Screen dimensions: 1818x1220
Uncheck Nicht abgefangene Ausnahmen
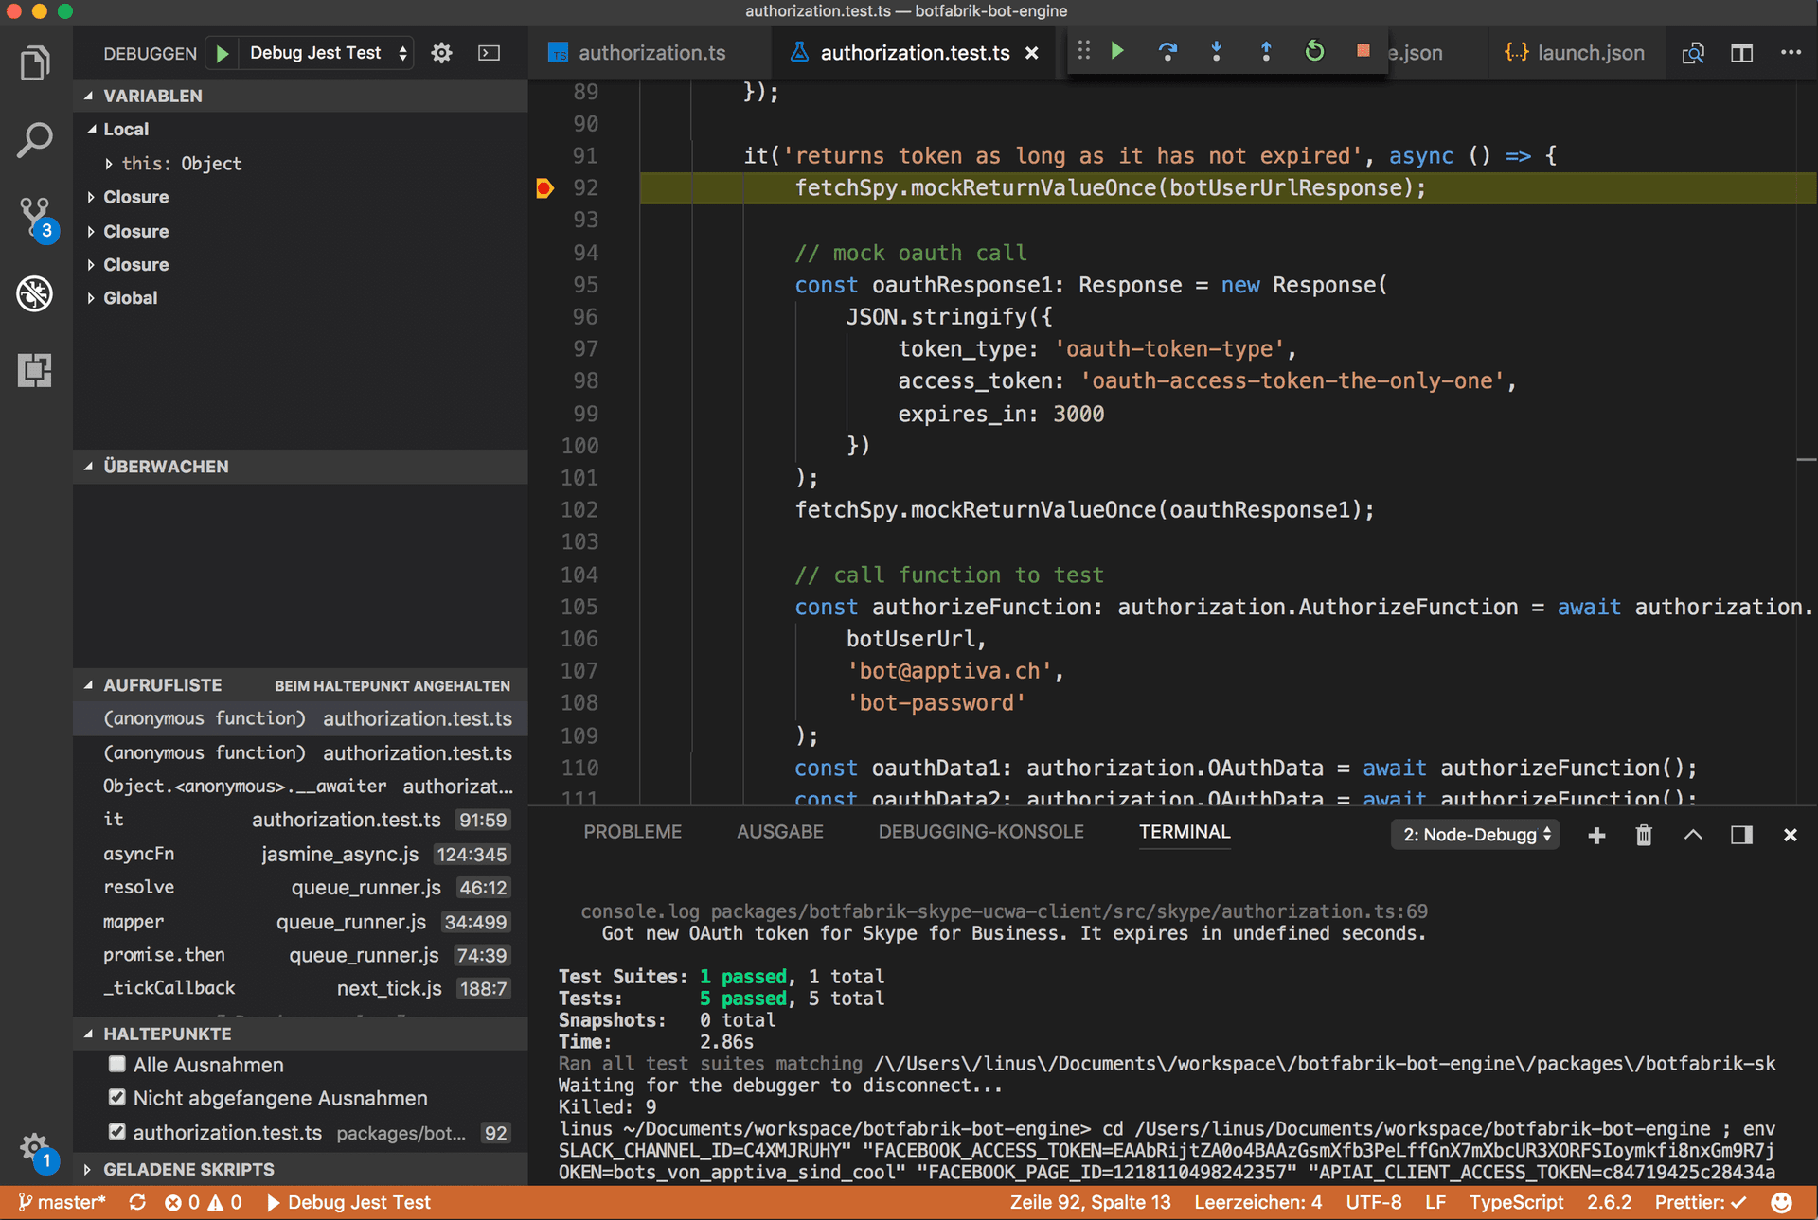tap(117, 1098)
